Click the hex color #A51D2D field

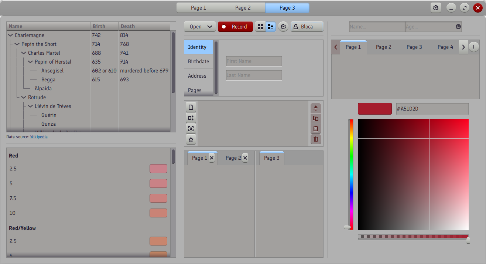pyautogui.click(x=432, y=109)
